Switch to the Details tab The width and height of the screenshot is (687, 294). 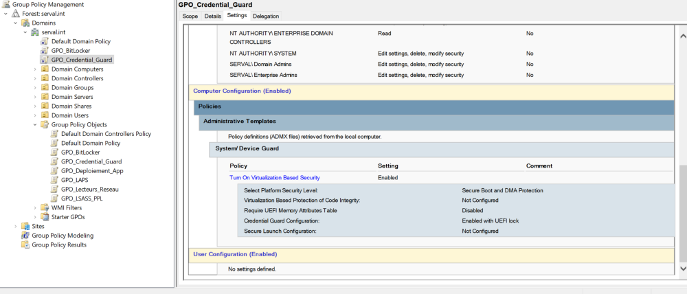[x=212, y=16]
